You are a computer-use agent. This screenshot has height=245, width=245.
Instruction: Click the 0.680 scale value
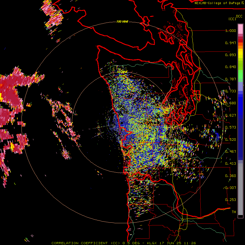click(x=231, y=103)
